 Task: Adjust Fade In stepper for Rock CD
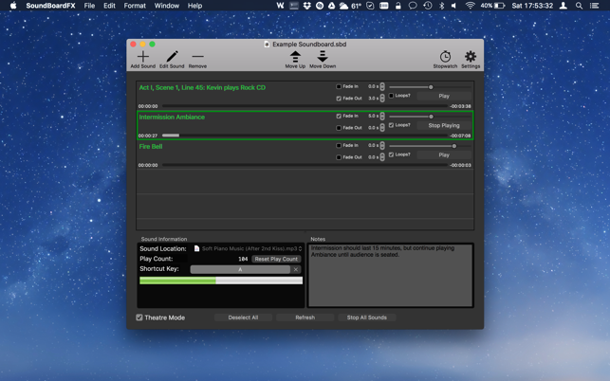[382, 86]
